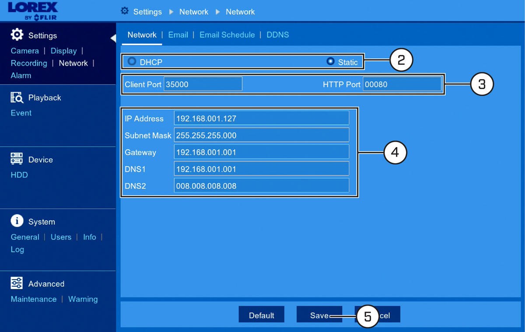Open General system settings
The height and width of the screenshot is (332, 525).
(25, 237)
